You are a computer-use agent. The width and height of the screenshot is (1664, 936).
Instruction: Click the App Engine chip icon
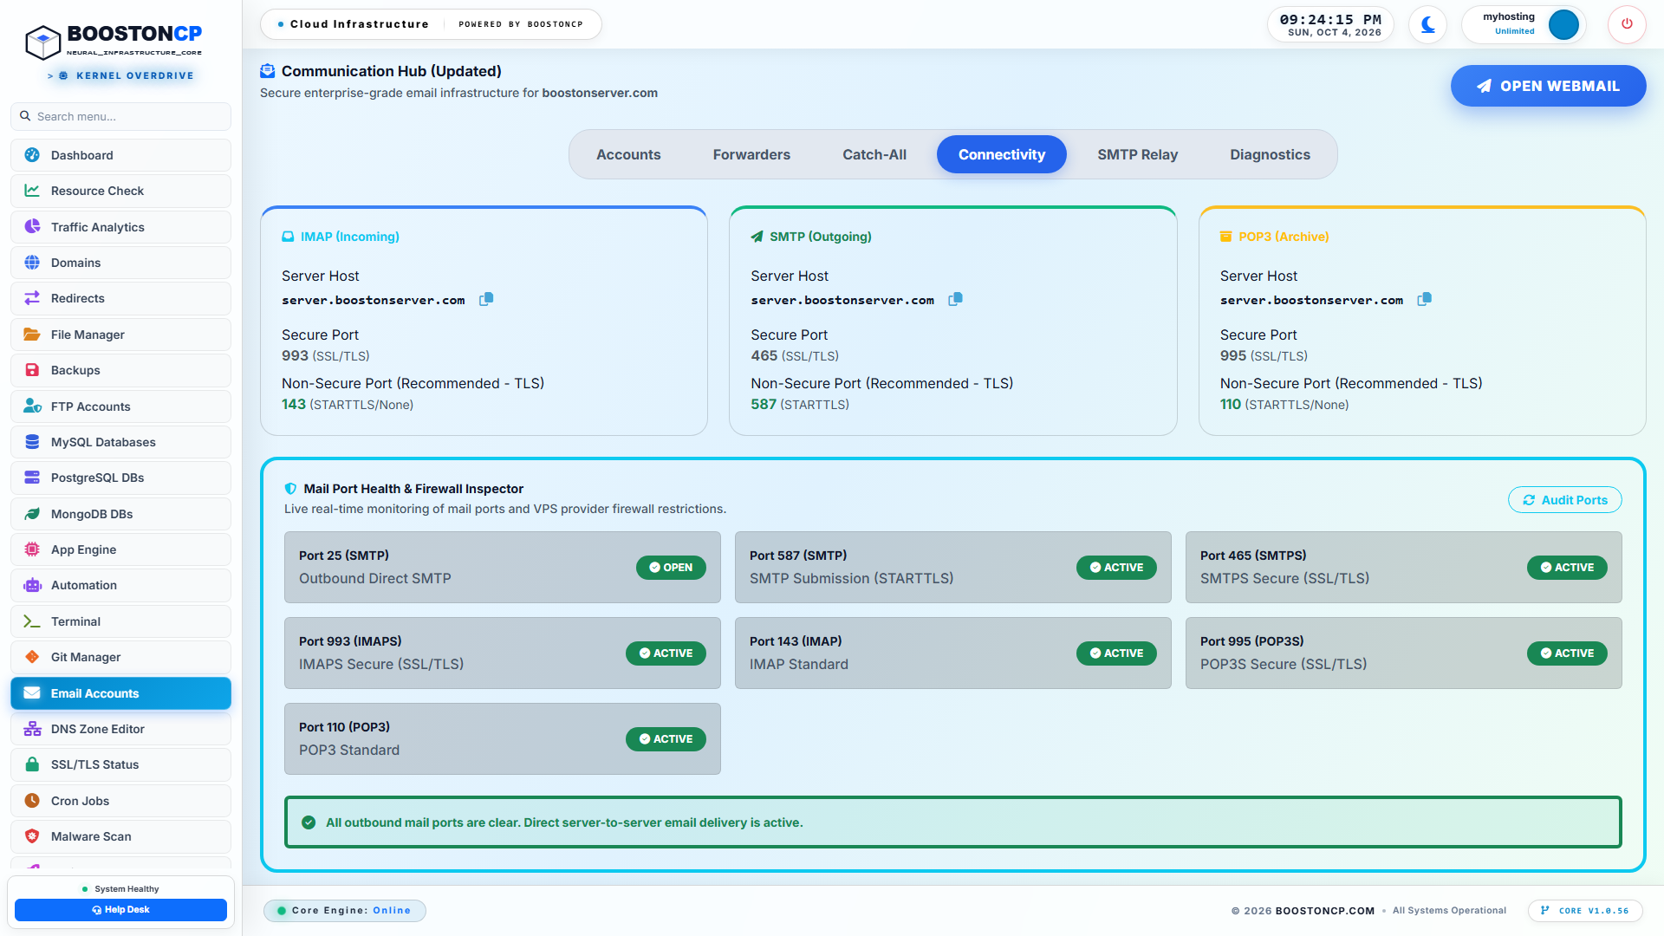click(x=32, y=549)
